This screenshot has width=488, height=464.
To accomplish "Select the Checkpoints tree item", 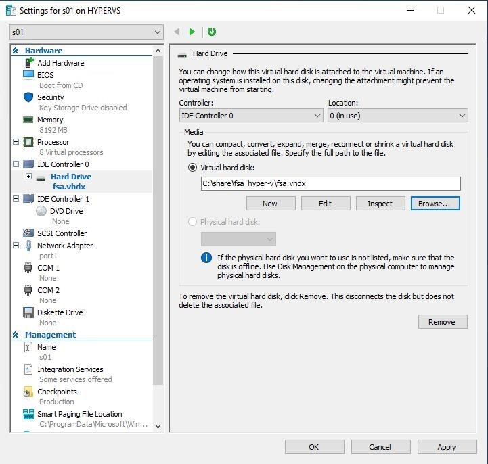I will [x=57, y=392].
